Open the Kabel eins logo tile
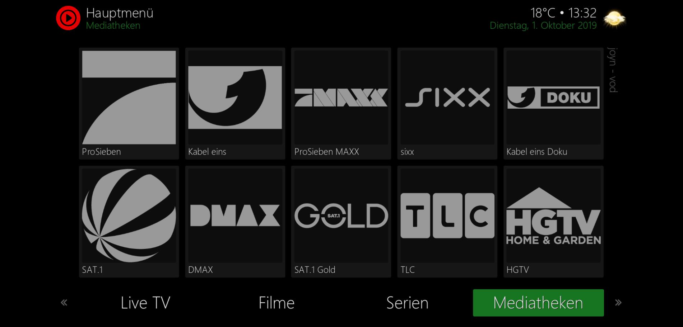Image resolution: width=683 pixels, height=327 pixels. tap(235, 97)
